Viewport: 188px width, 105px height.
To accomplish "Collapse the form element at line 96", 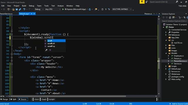I will (x=12, y=57).
